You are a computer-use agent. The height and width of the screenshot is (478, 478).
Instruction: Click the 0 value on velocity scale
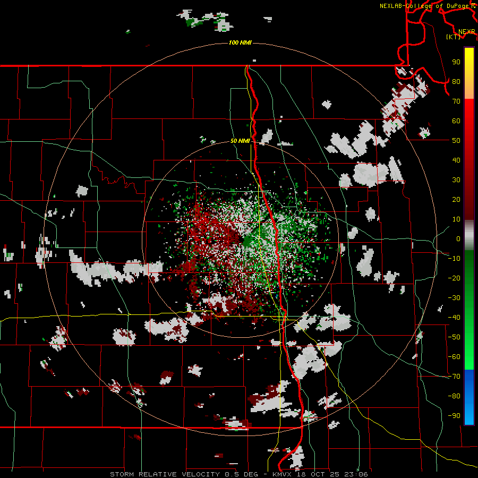(458, 238)
